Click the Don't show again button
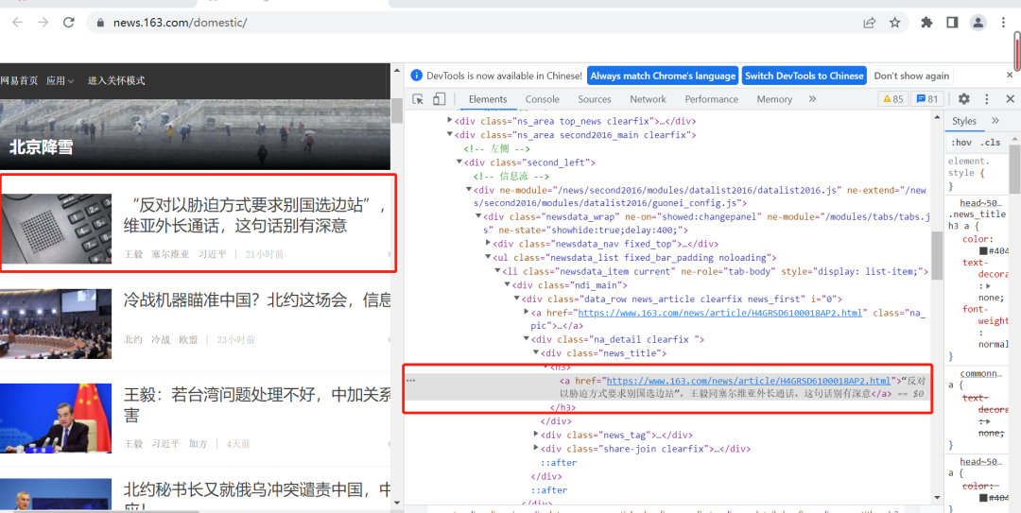1021x513 pixels. point(911,76)
